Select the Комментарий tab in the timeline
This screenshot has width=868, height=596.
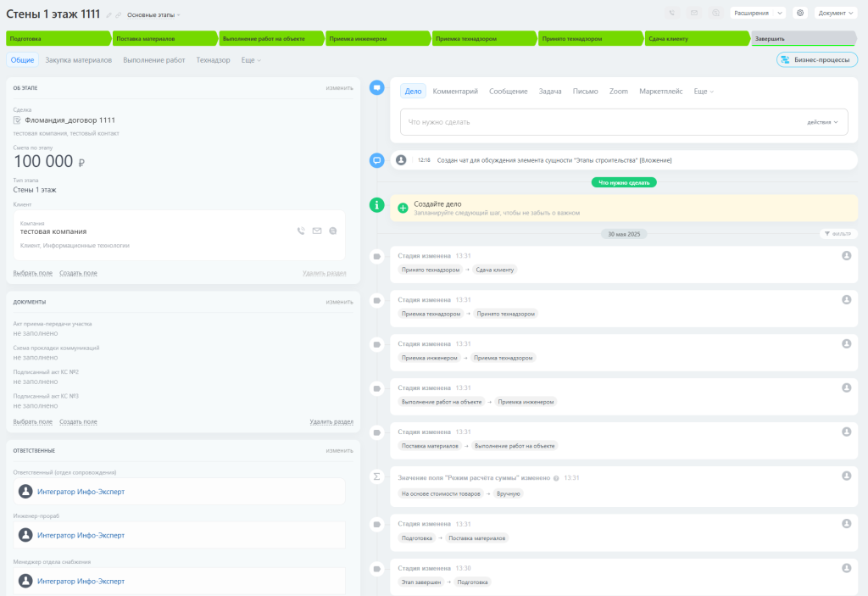click(455, 91)
